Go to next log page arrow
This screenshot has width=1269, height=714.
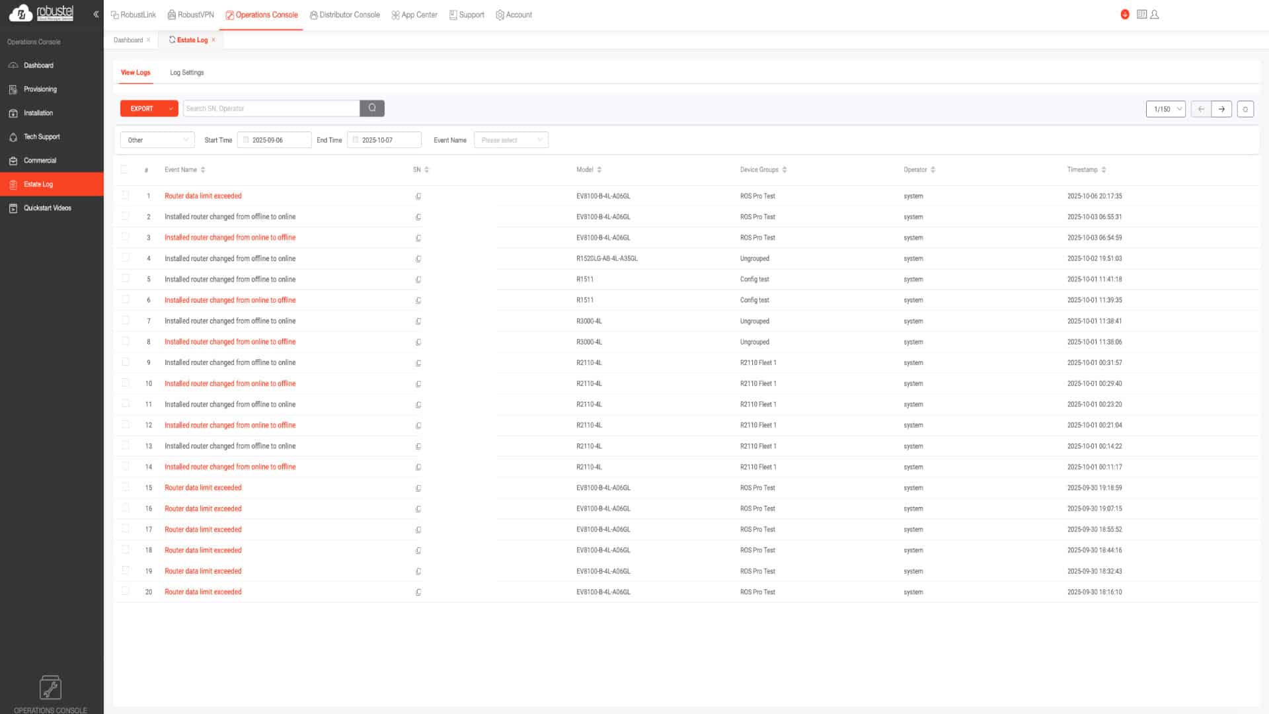click(x=1221, y=109)
